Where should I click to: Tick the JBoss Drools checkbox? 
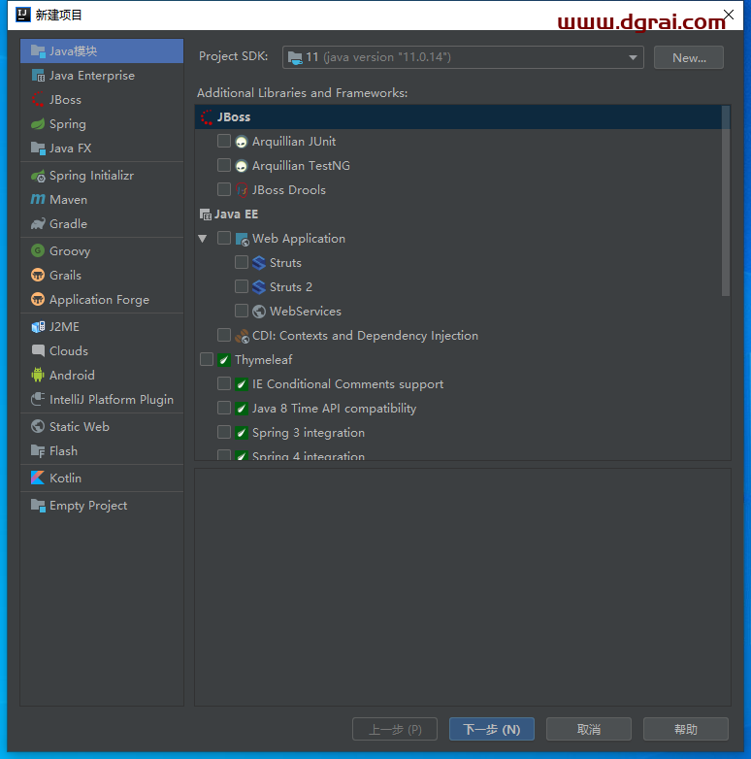223,189
